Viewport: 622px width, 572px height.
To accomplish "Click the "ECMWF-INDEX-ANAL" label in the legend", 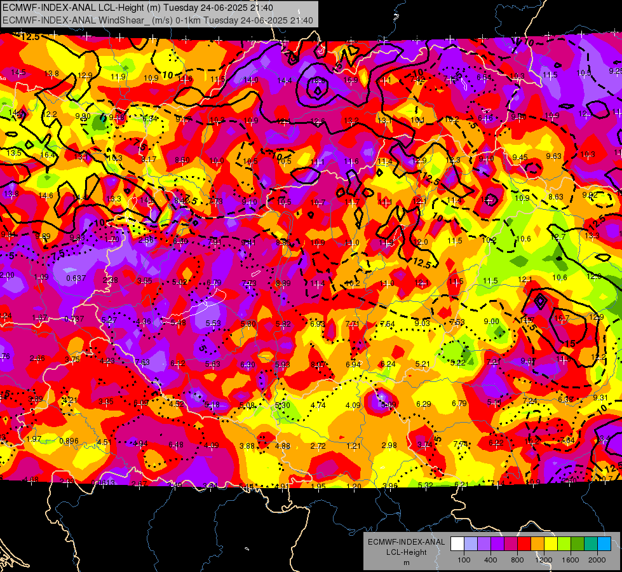I will tap(406, 542).
